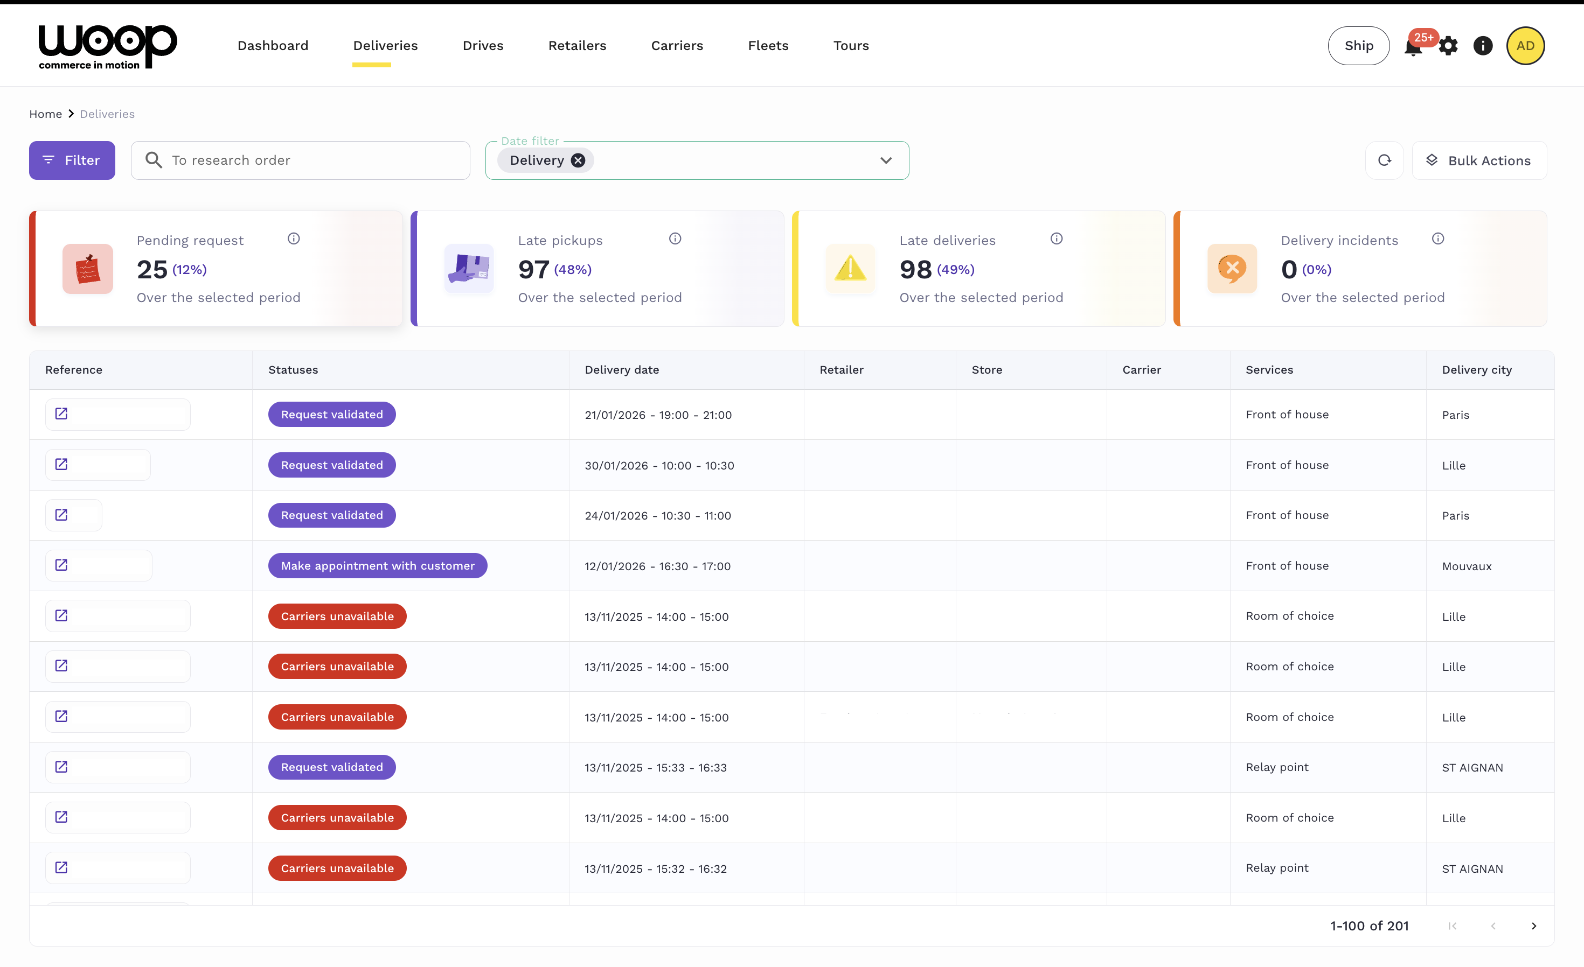Open the Bulk Actions menu
Image resolution: width=1584 pixels, height=967 pixels.
point(1478,160)
